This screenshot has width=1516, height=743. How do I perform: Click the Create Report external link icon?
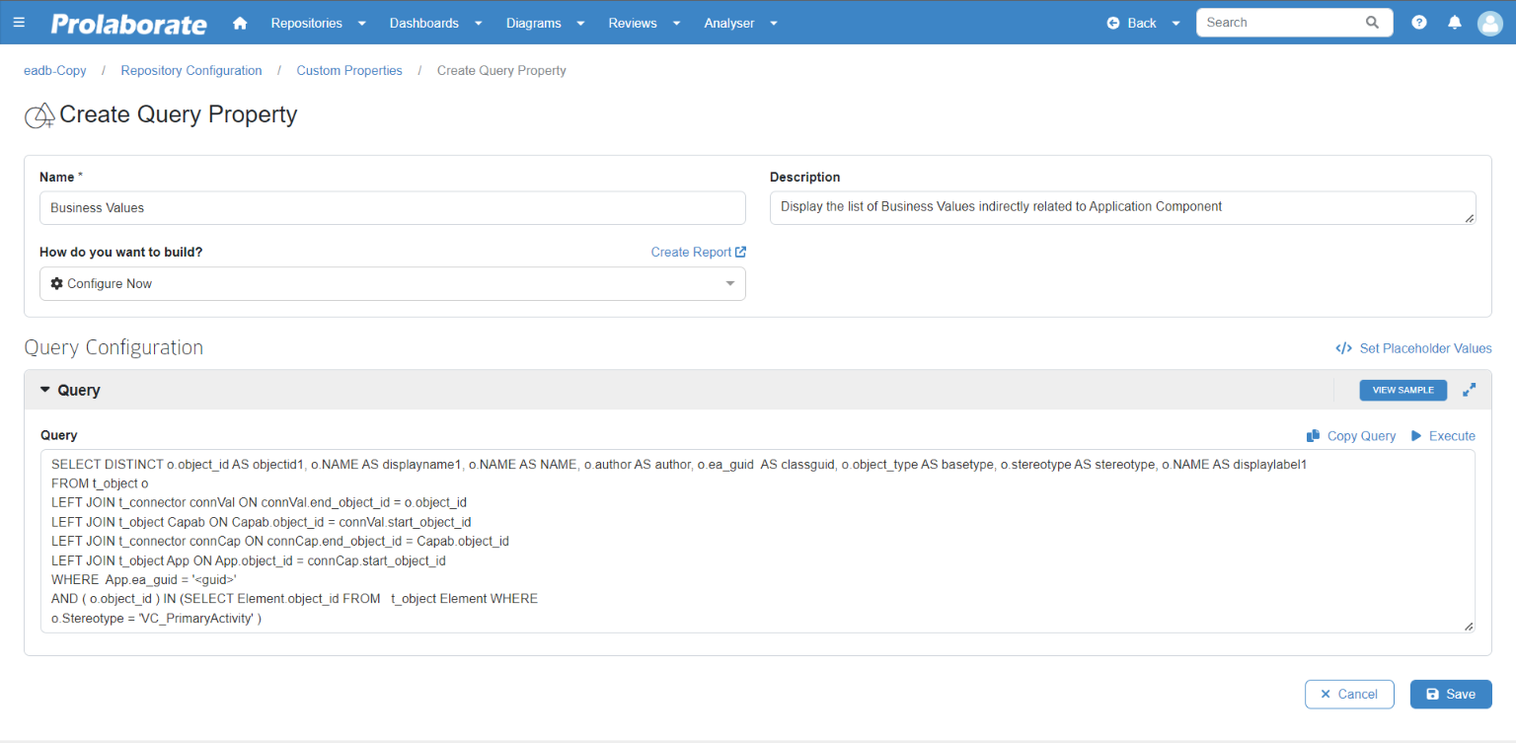point(740,252)
